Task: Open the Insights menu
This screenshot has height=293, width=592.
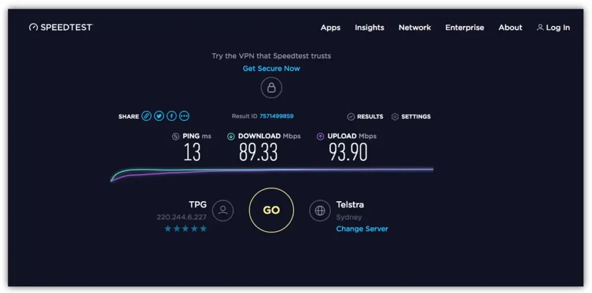Action: tap(369, 28)
